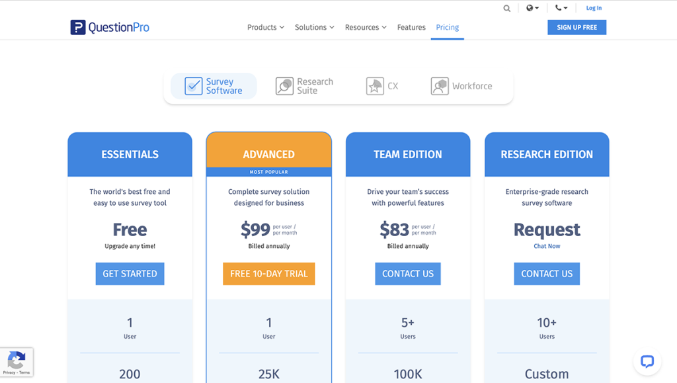
Task: Start the Free 10-Day Trial
Action: (268, 273)
